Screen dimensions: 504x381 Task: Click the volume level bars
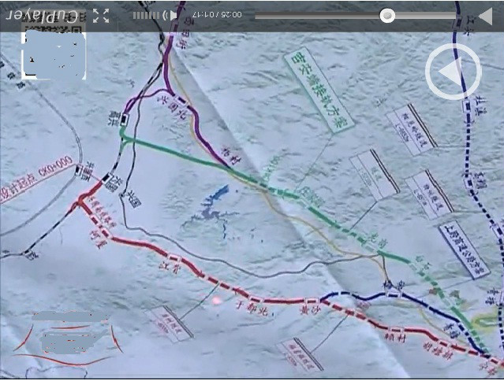146,16
